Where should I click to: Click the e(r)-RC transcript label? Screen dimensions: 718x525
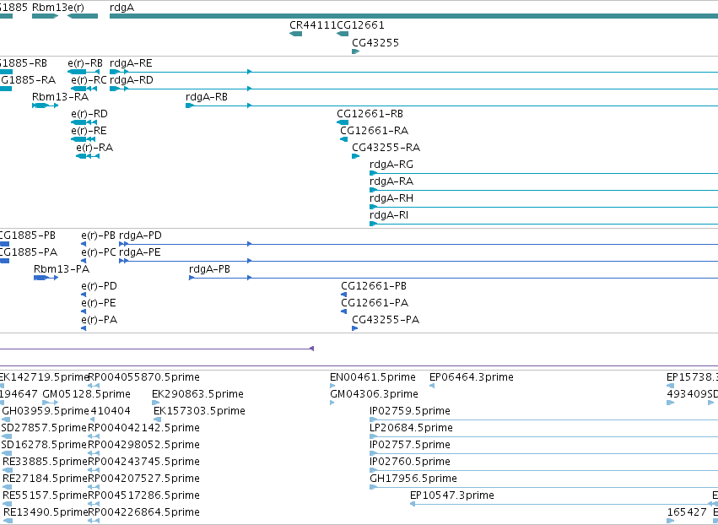pyautogui.click(x=89, y=80)
